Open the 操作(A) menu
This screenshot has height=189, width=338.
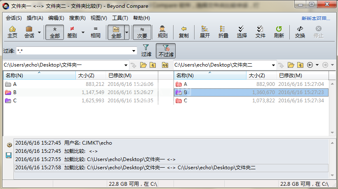(35, 18)
